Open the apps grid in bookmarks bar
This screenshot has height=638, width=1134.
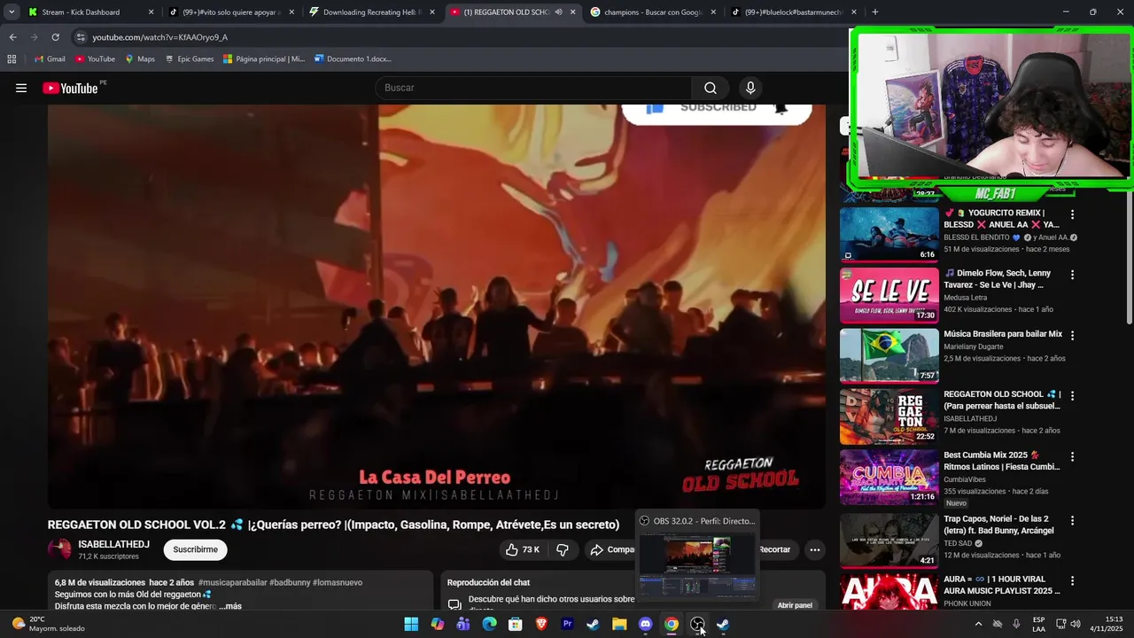pyautogui.click(x=12, y=58)
